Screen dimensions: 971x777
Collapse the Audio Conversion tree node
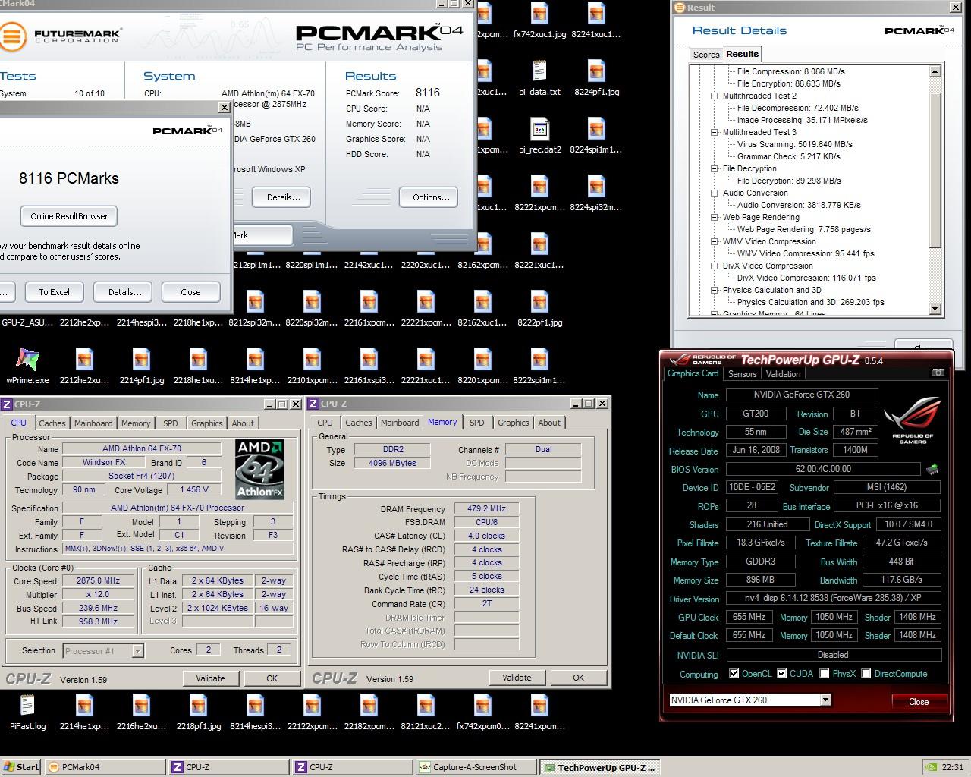coord(714,193)
